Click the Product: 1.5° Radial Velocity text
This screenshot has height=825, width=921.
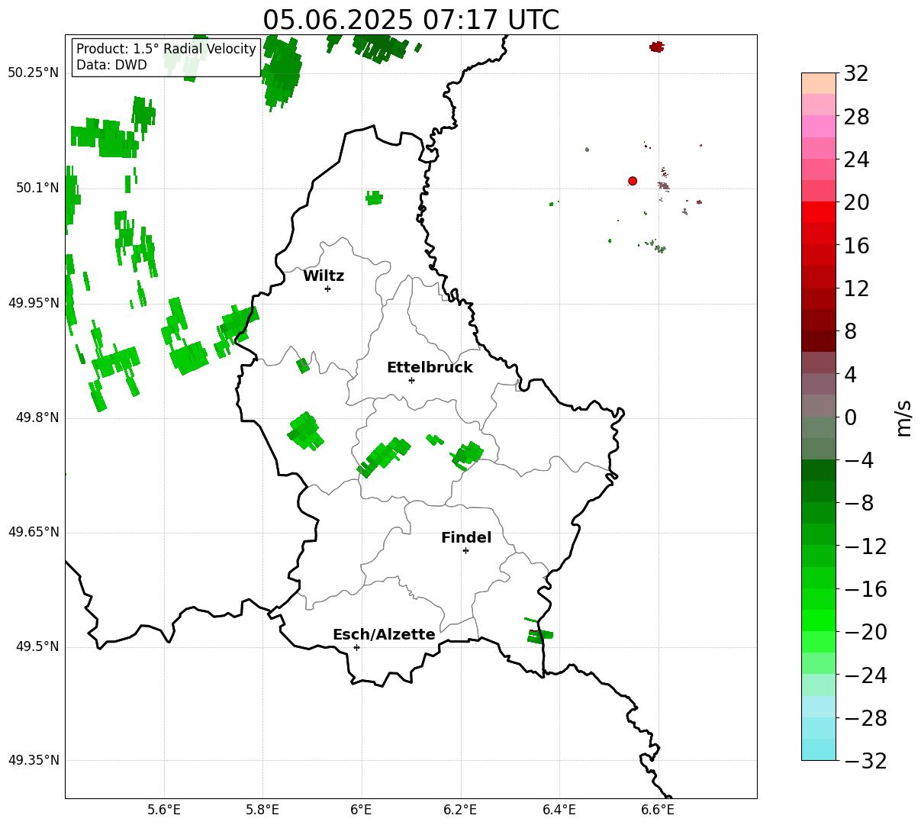(166, 49)
